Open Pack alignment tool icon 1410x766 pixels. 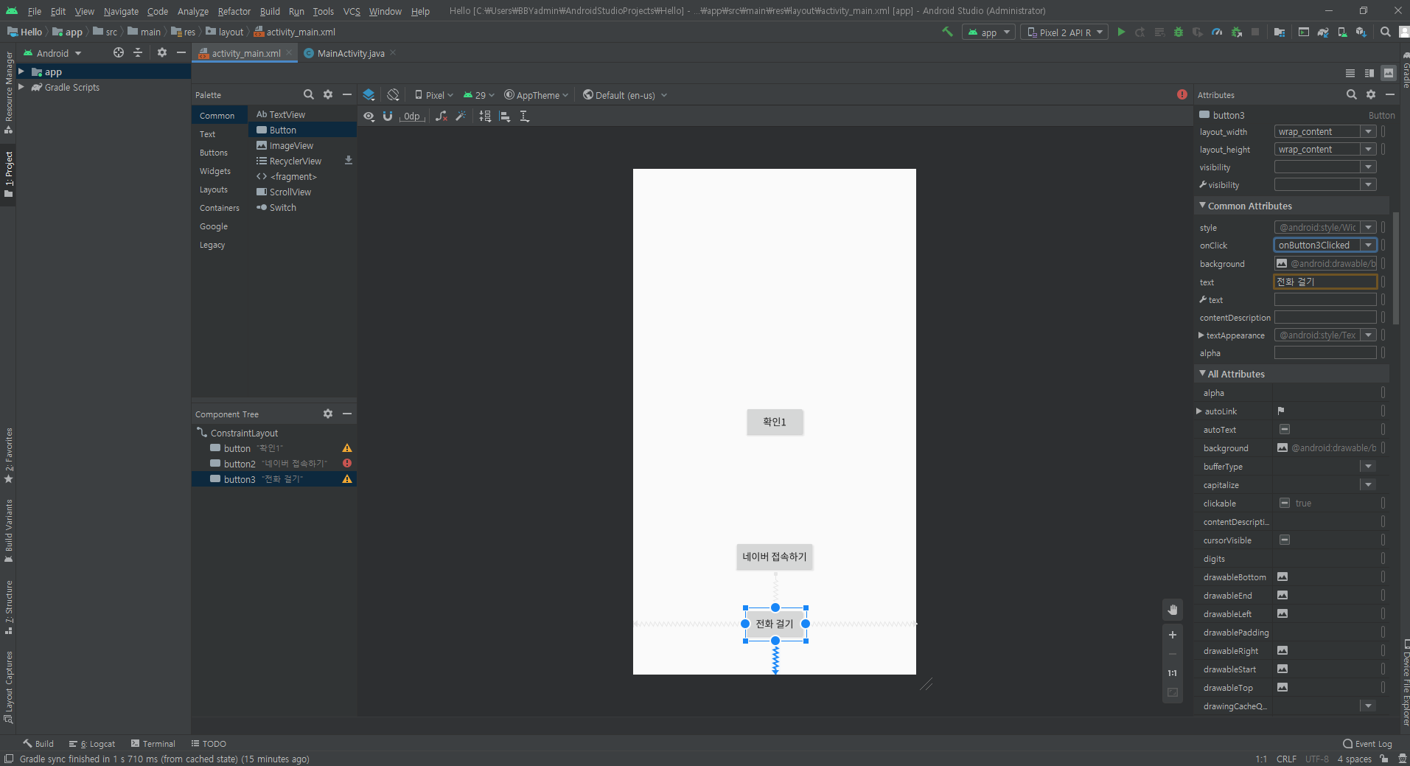485,116
